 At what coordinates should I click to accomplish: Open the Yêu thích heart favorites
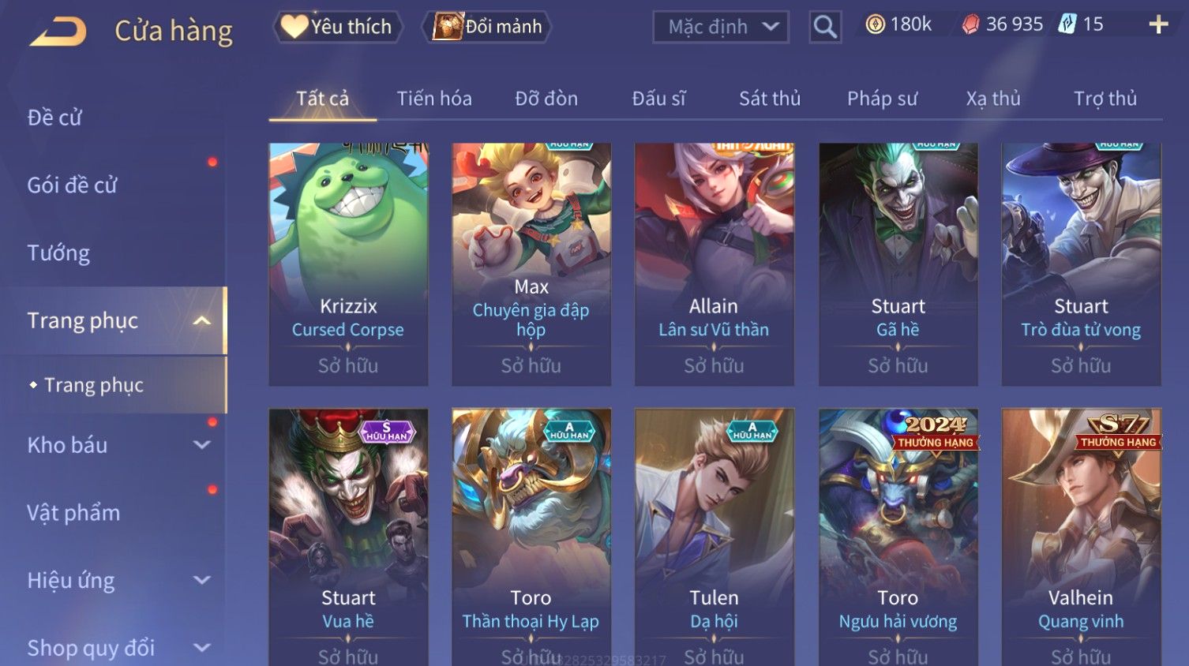point(338,27)
